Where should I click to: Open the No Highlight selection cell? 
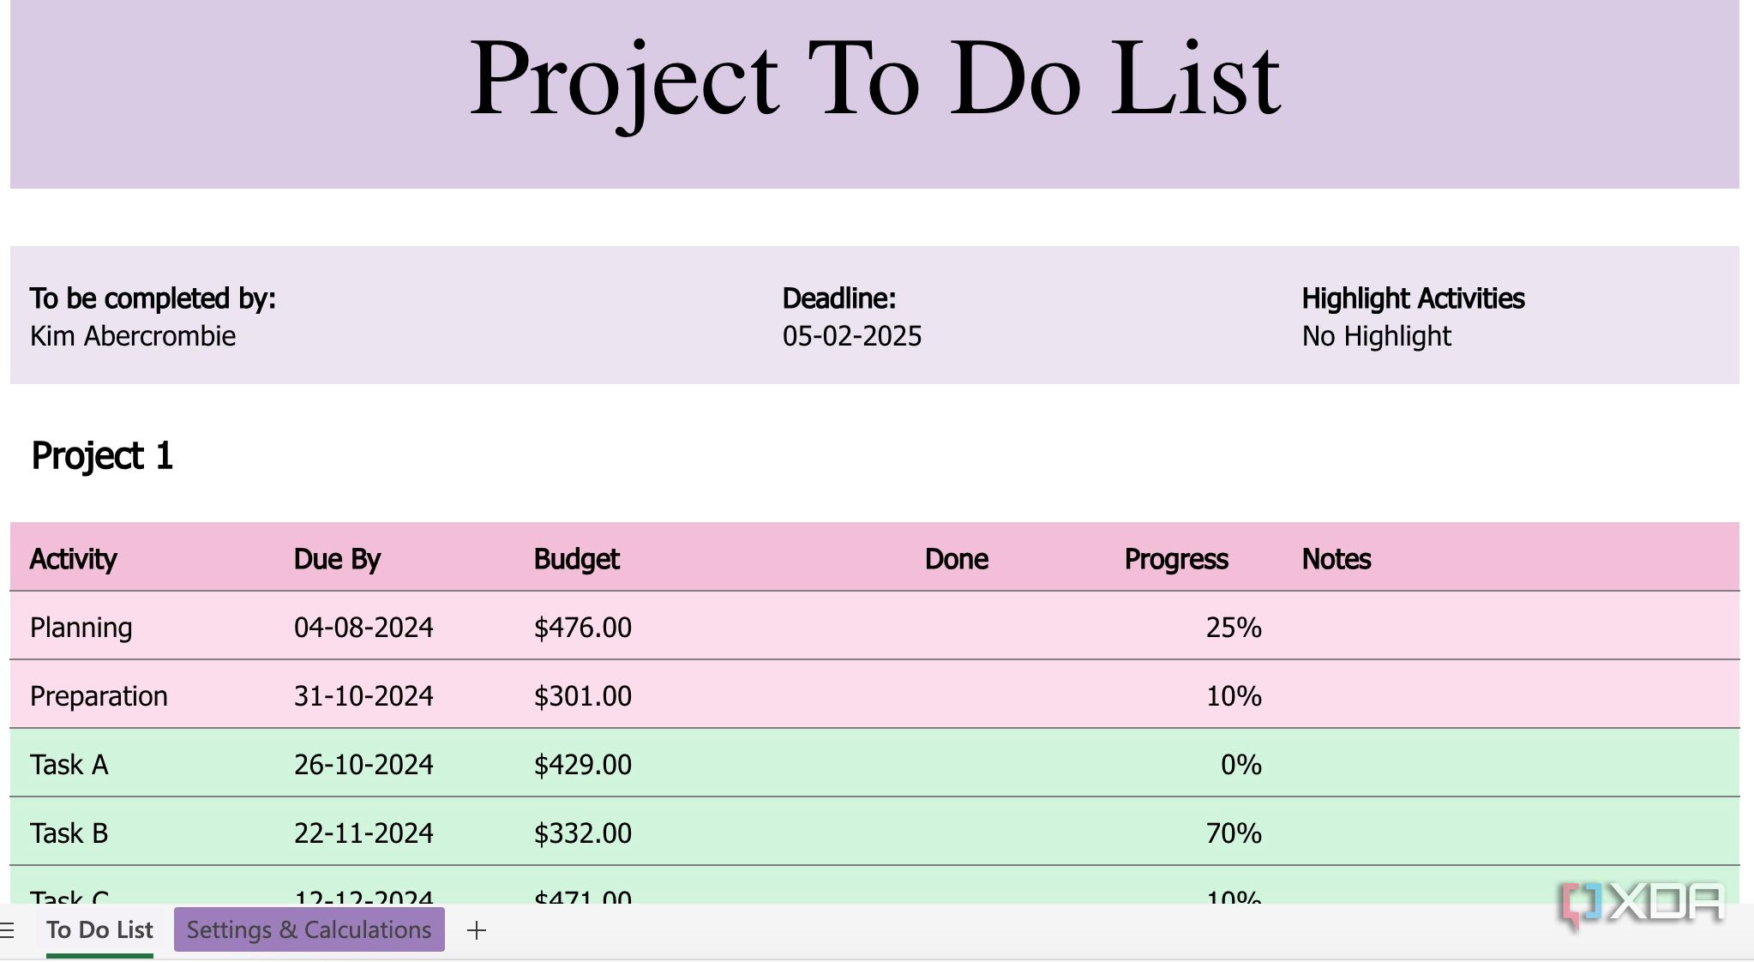point(1376,336)
